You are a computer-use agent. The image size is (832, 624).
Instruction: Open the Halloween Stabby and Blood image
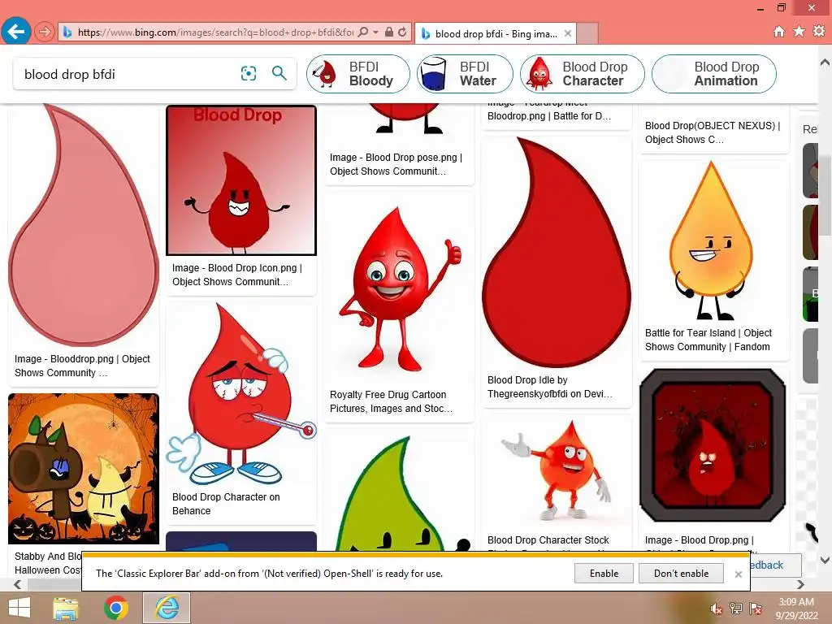84,469
